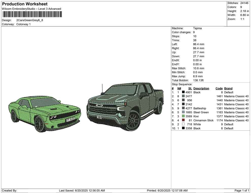Click the stitches count '24146'
251x193 pixels.
click(x=244, y=3)
